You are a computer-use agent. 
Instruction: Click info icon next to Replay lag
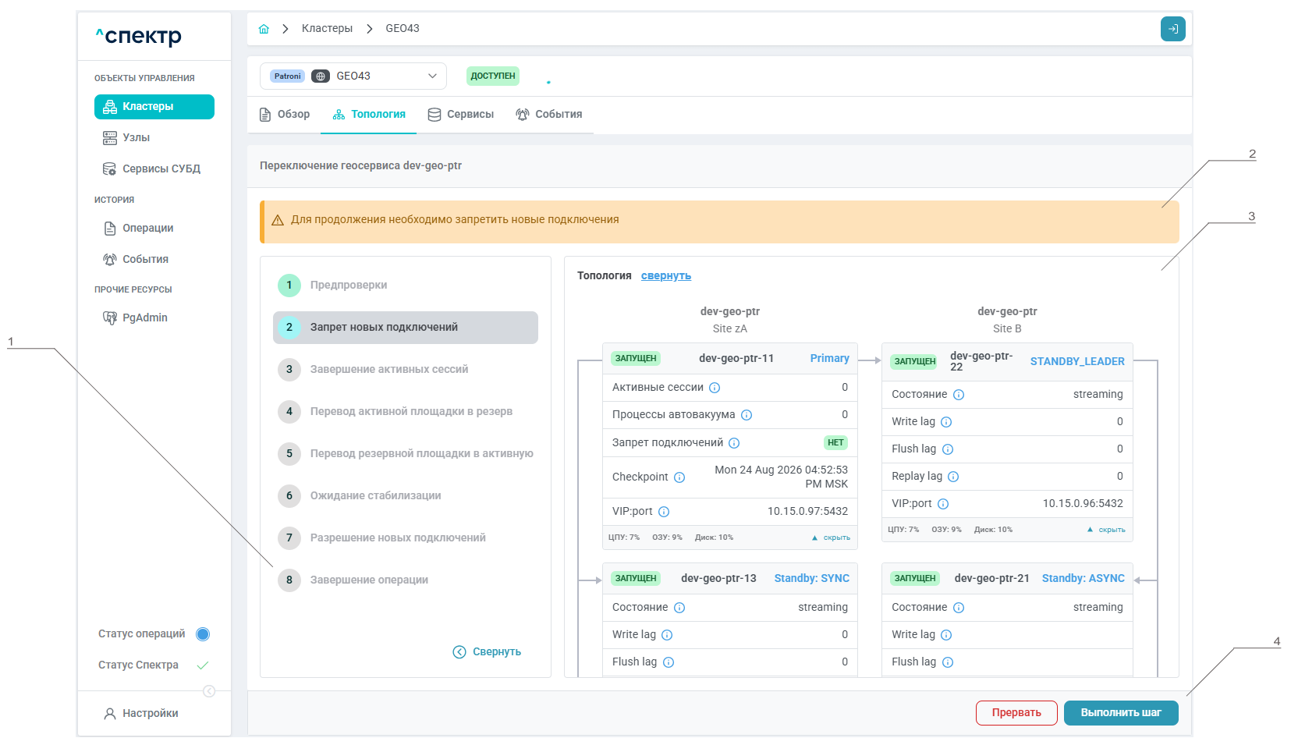(953, 477)
